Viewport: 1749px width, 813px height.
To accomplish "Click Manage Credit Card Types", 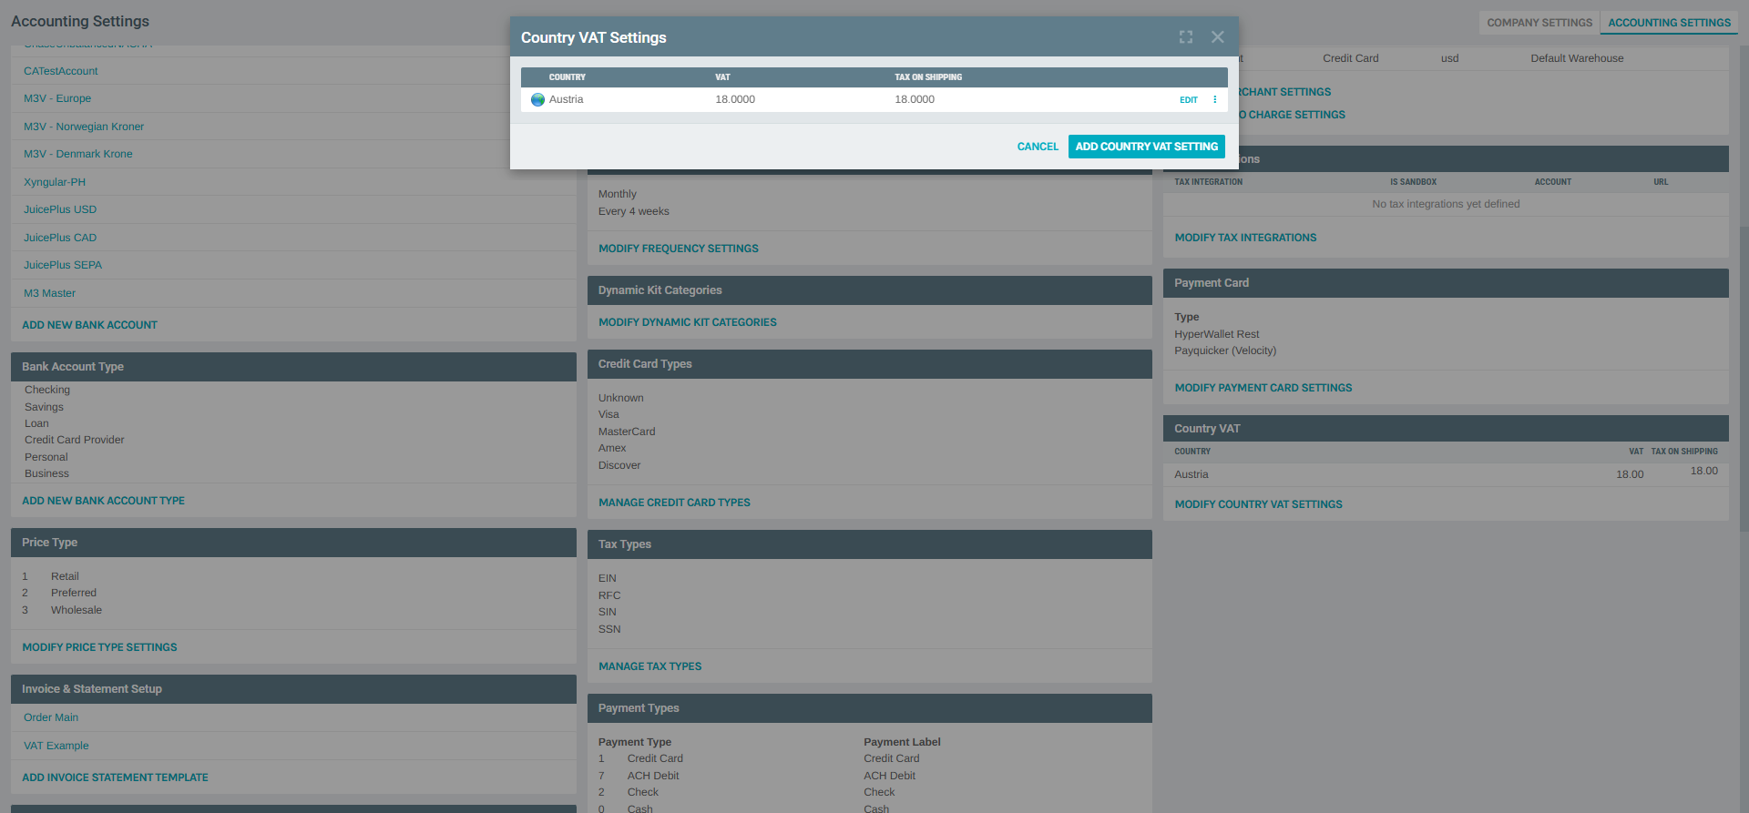I will coord(674,503).
